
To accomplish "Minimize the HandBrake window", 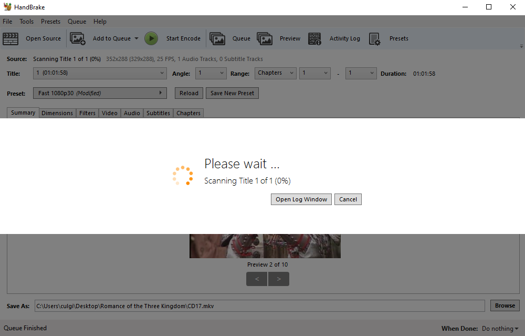I will click(465, 7).
